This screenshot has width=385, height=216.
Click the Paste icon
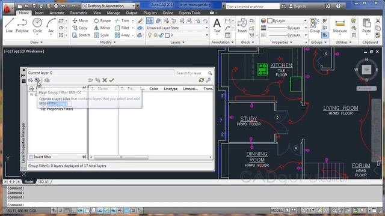[366, 26]
